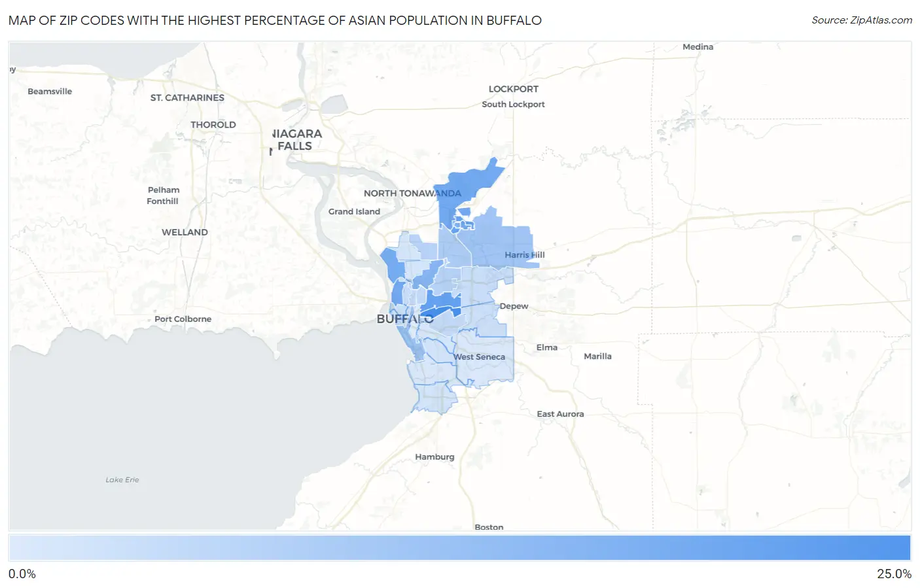Click the Harris Hill label
The height and width of the screenshot is (588, 920).
coord(524,255)
